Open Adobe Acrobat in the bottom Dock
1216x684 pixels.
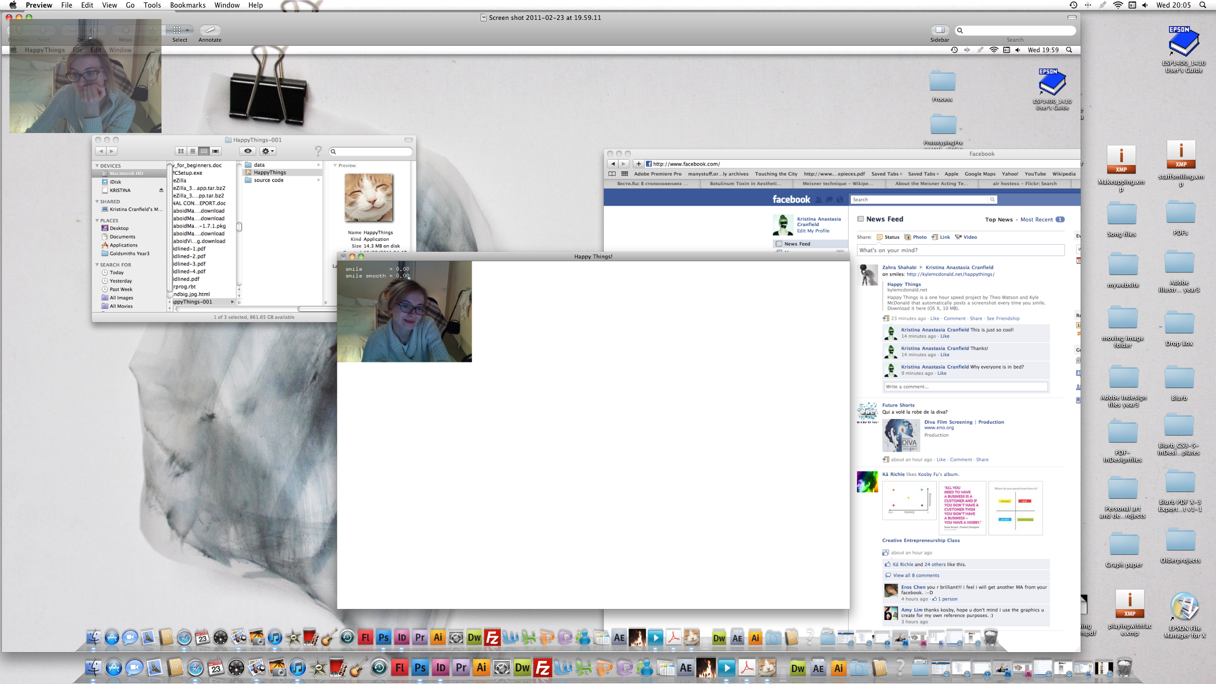click(747, 668)
